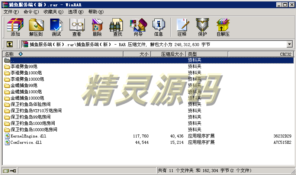
Task: Open the 命令(C) menu
Action: tap(31, 12)
